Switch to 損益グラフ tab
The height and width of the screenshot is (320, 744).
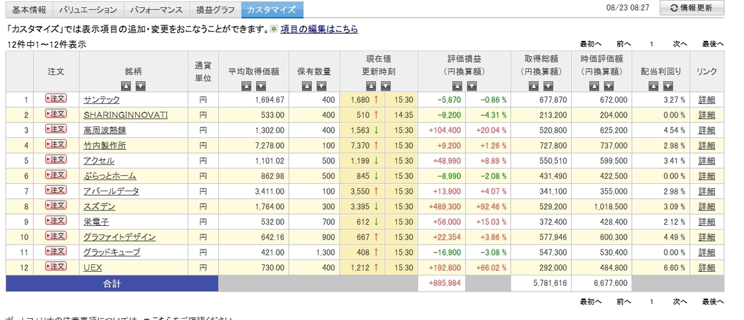click(215, 10)
